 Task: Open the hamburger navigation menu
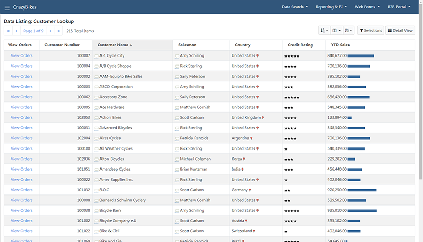(x=7, y=7)
